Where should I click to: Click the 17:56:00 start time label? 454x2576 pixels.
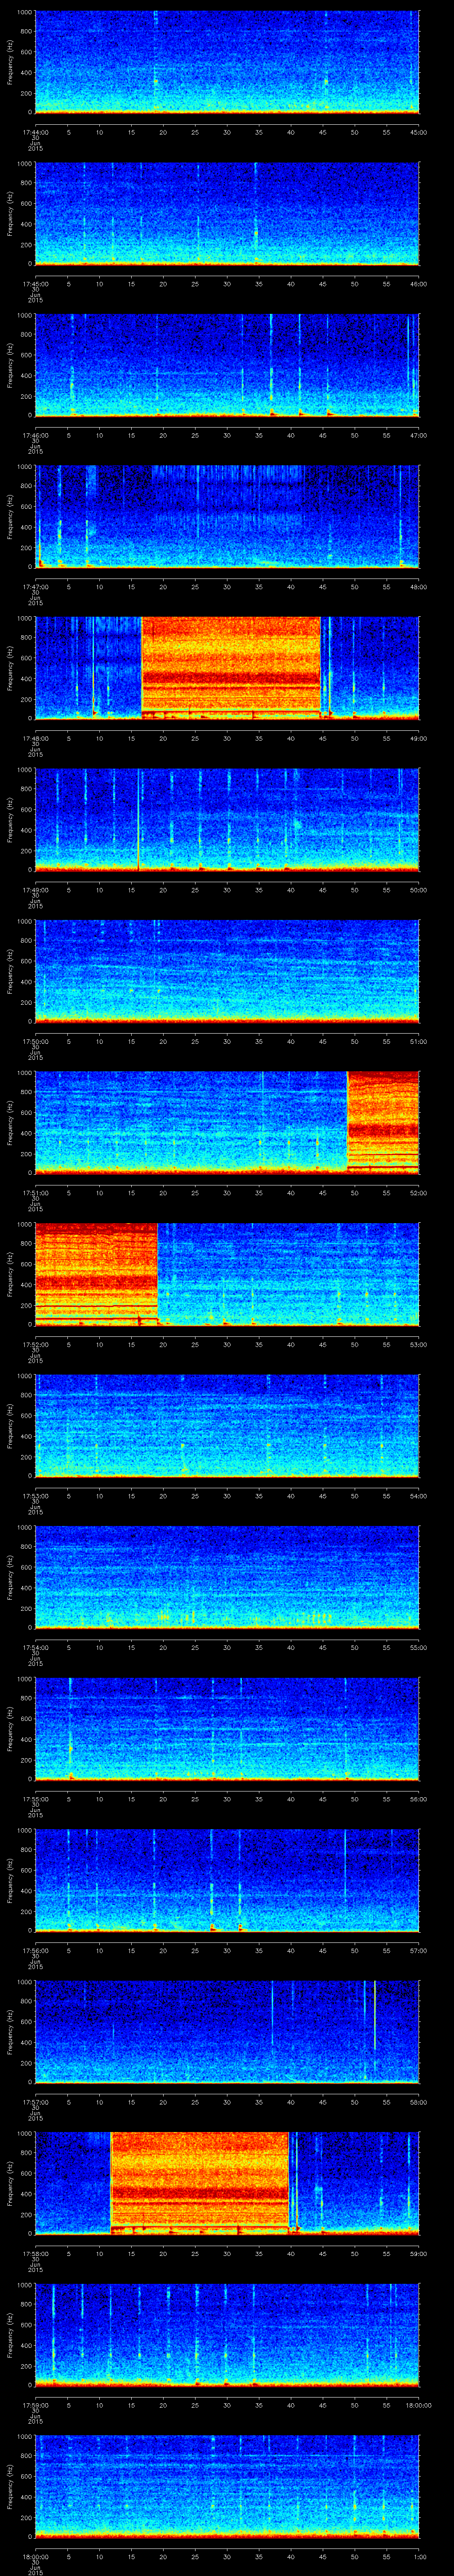[x=35, y=1950]
